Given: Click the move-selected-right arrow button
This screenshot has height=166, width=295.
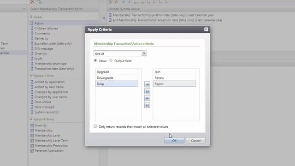Looking at the screenshot, I should pos(147,84).
